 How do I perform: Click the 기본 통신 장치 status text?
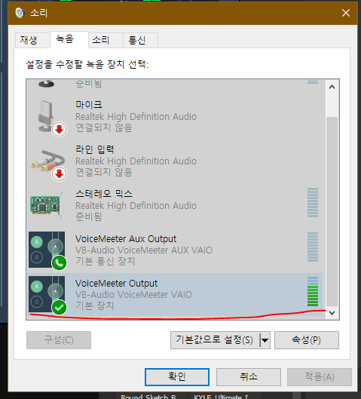coord(105,261)
